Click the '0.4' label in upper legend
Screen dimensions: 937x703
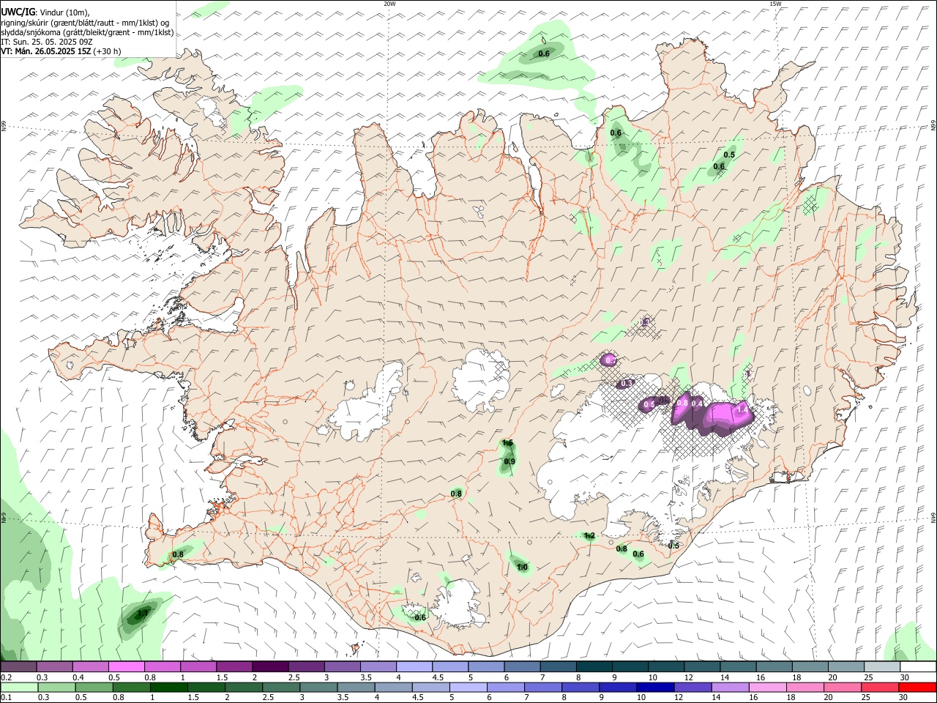click(78, 677)
